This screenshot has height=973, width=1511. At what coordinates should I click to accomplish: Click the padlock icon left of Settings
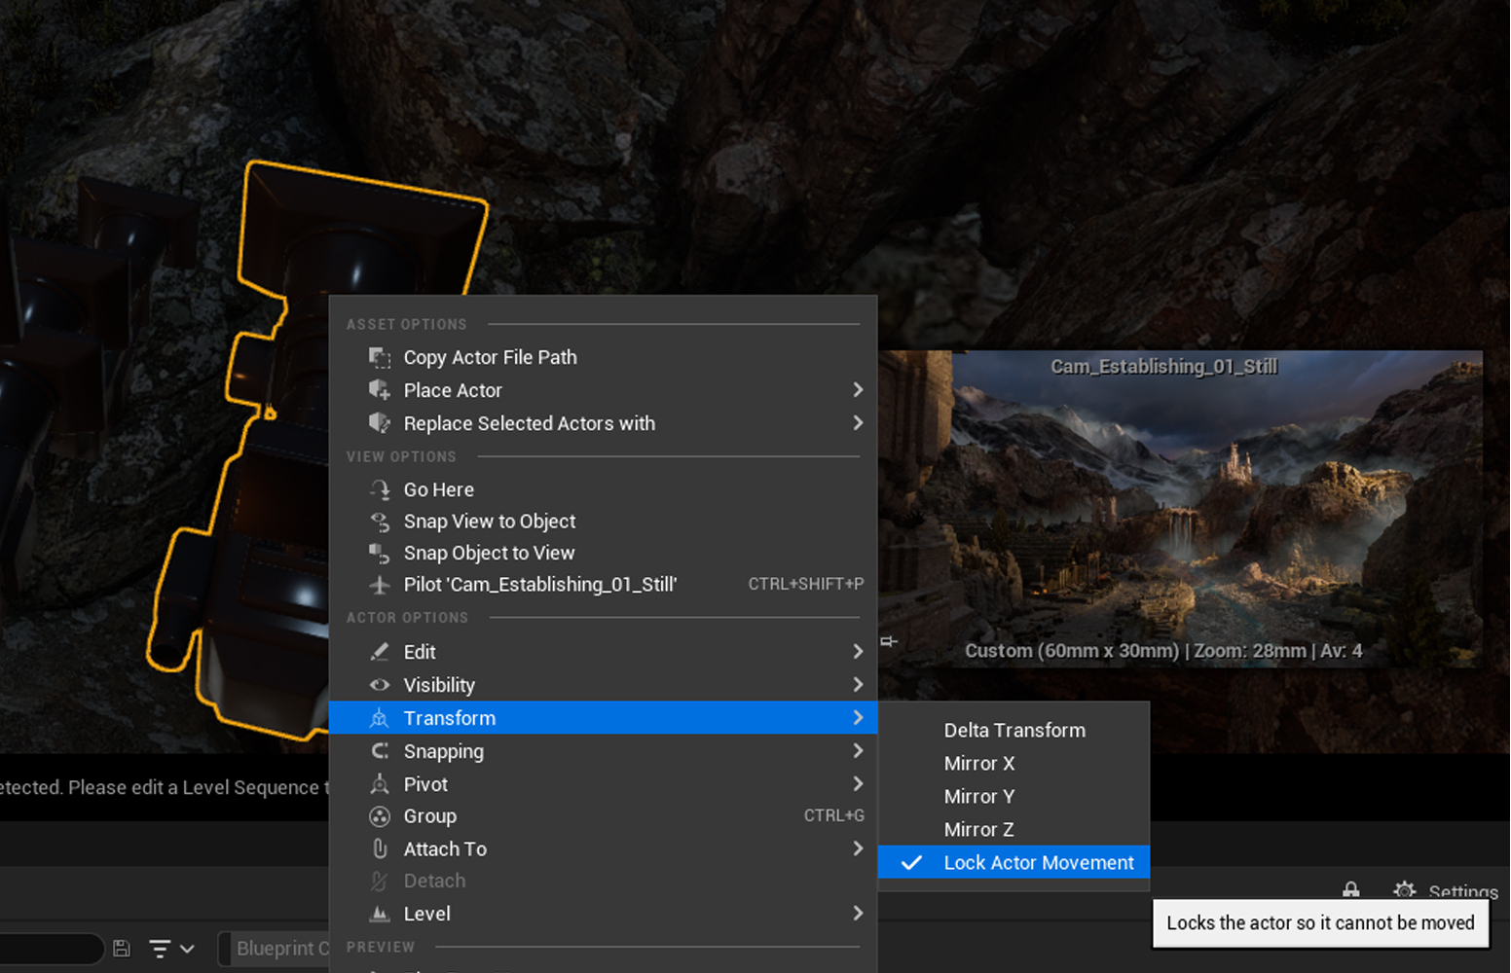point(1351,889)
